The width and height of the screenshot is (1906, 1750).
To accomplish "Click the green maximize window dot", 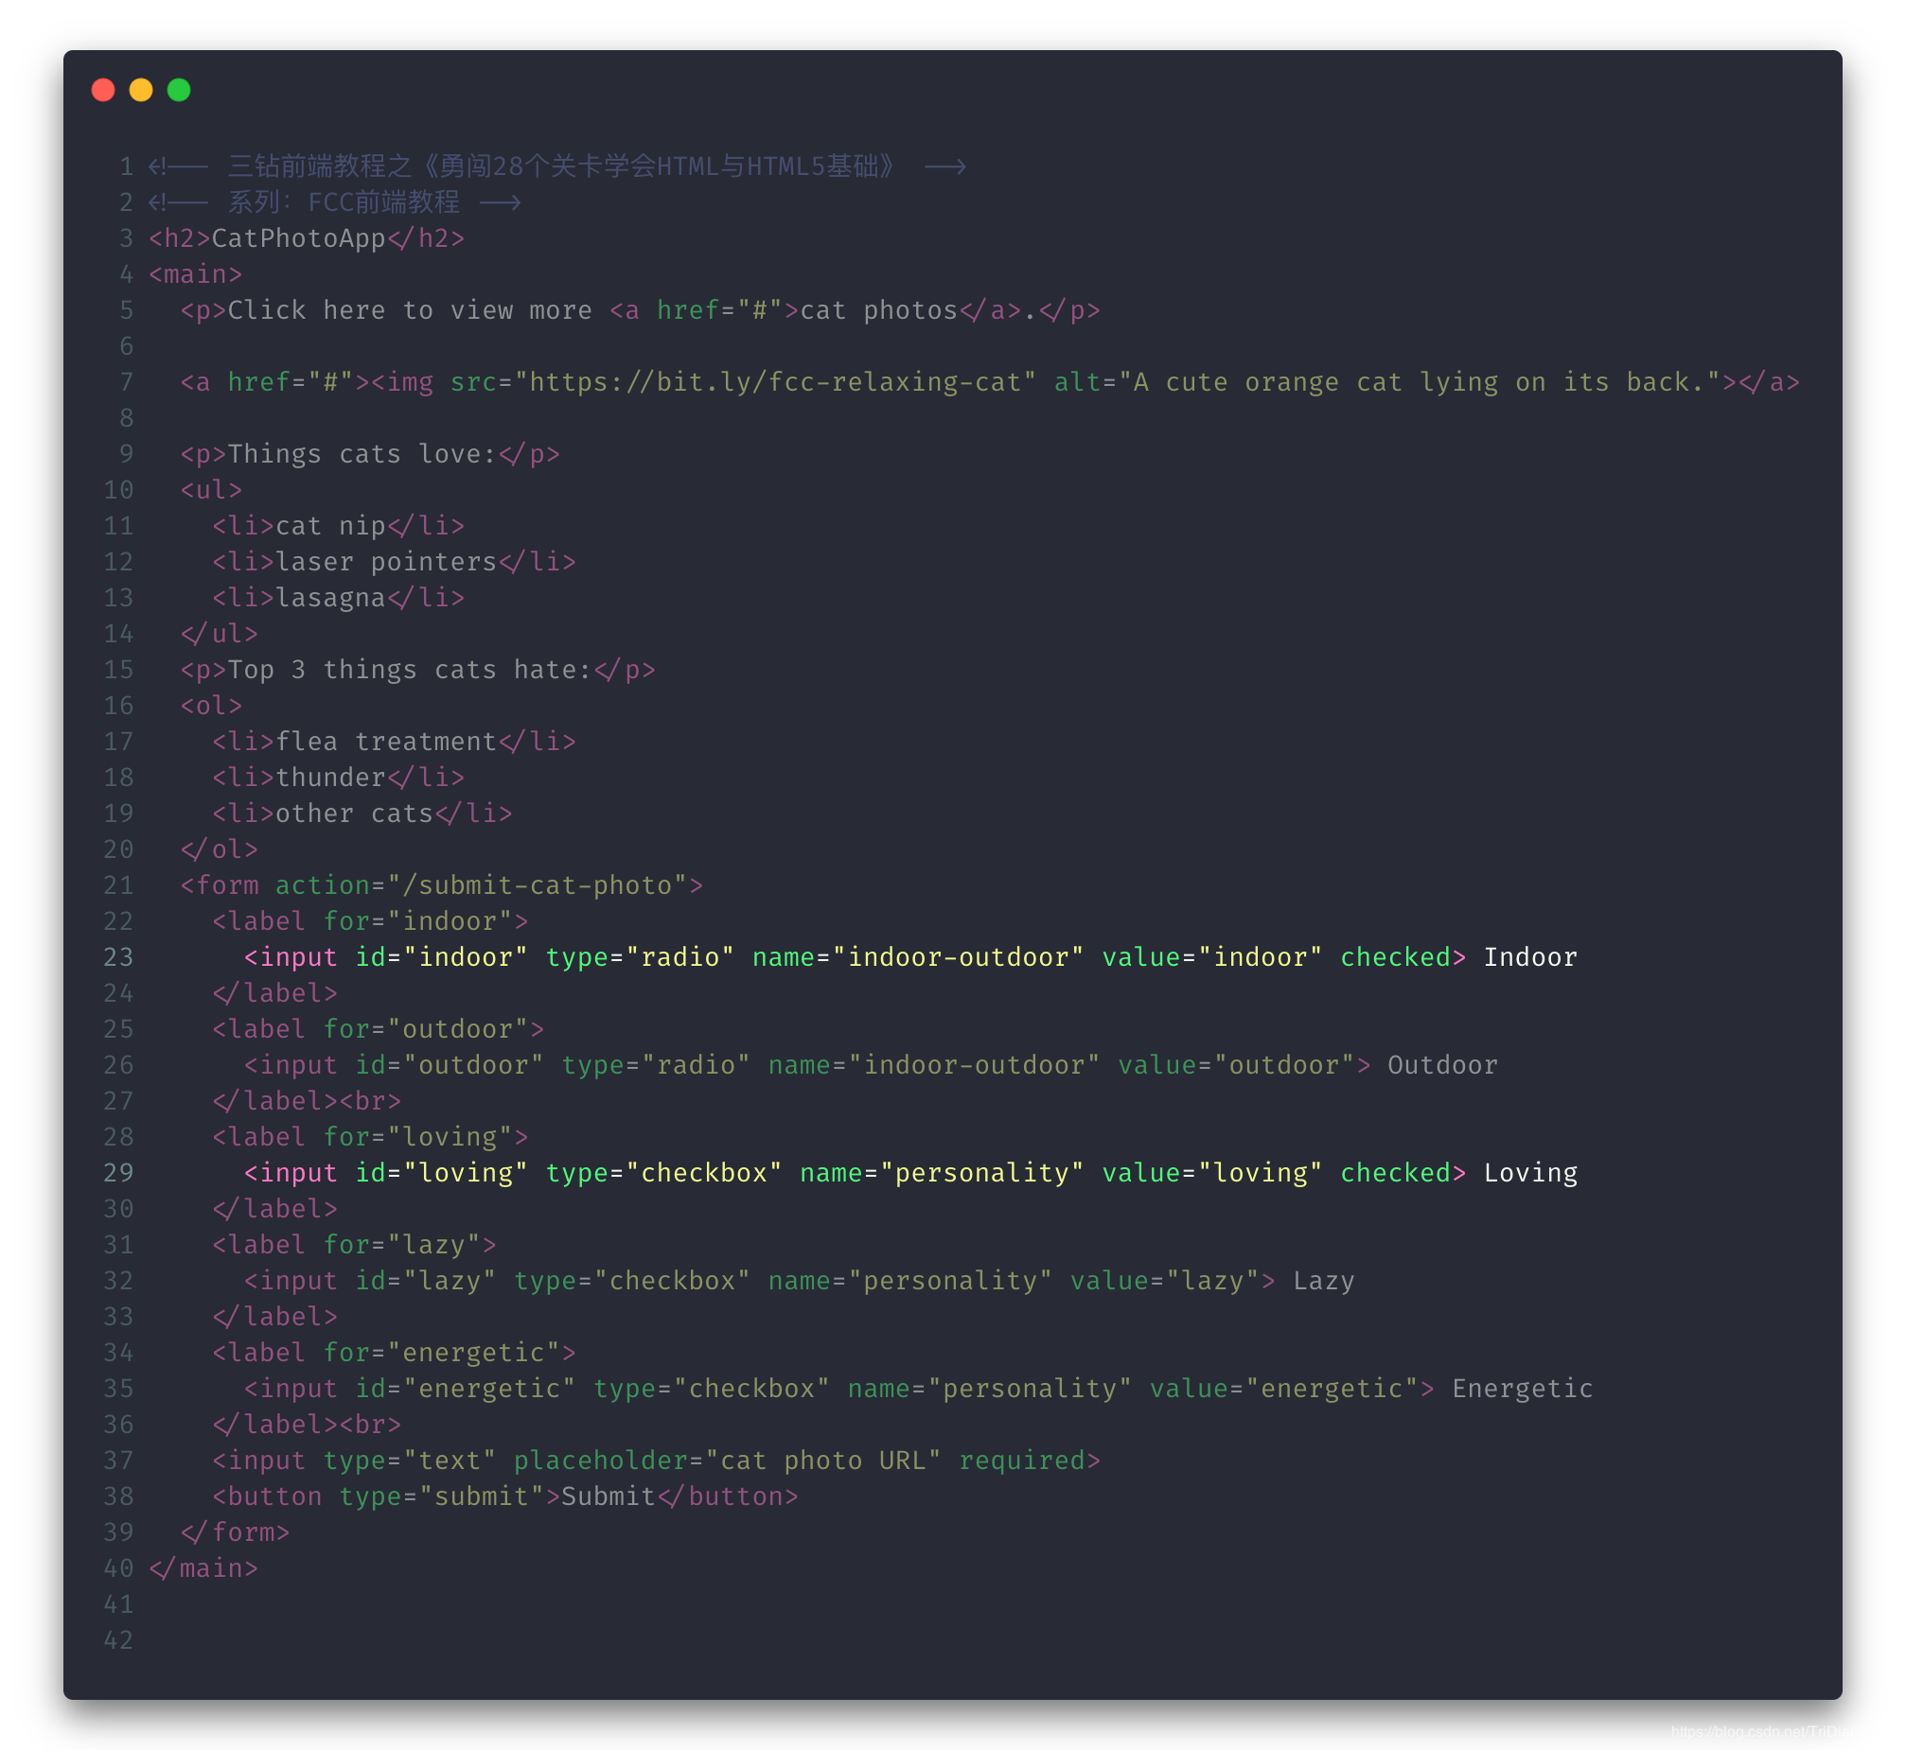I will tap(179, 90).
